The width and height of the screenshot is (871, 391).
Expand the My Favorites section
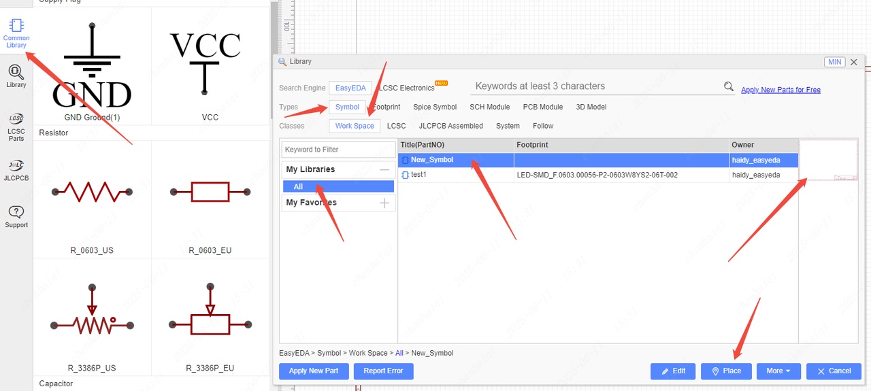click(x=384, y=203)
